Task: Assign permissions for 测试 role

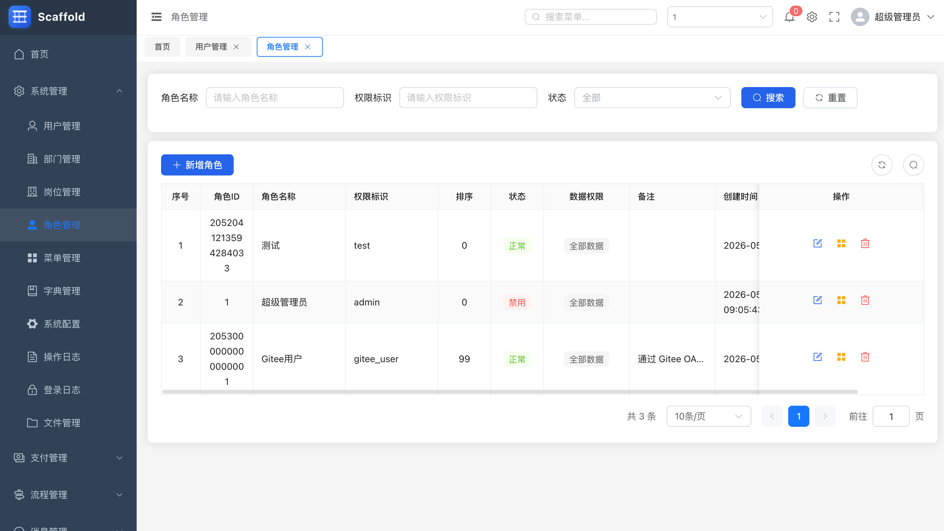Action: [x=841, y=243]
